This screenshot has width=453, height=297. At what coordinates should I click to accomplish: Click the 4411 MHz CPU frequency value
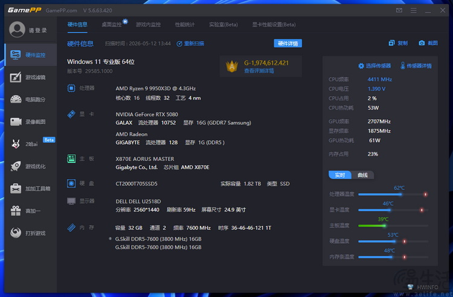point(380,79)
